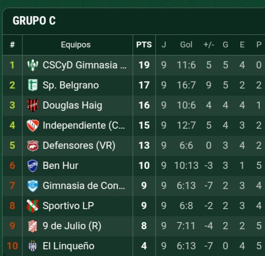The width and height of the screenshot is (265, 256).
Task: Click the Independiente red shield crest
Action: [x=33, y=125]
